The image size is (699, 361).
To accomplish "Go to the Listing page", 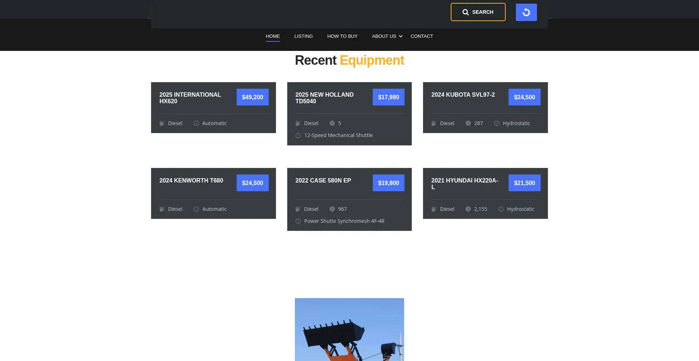I will [x=303, y=36].
